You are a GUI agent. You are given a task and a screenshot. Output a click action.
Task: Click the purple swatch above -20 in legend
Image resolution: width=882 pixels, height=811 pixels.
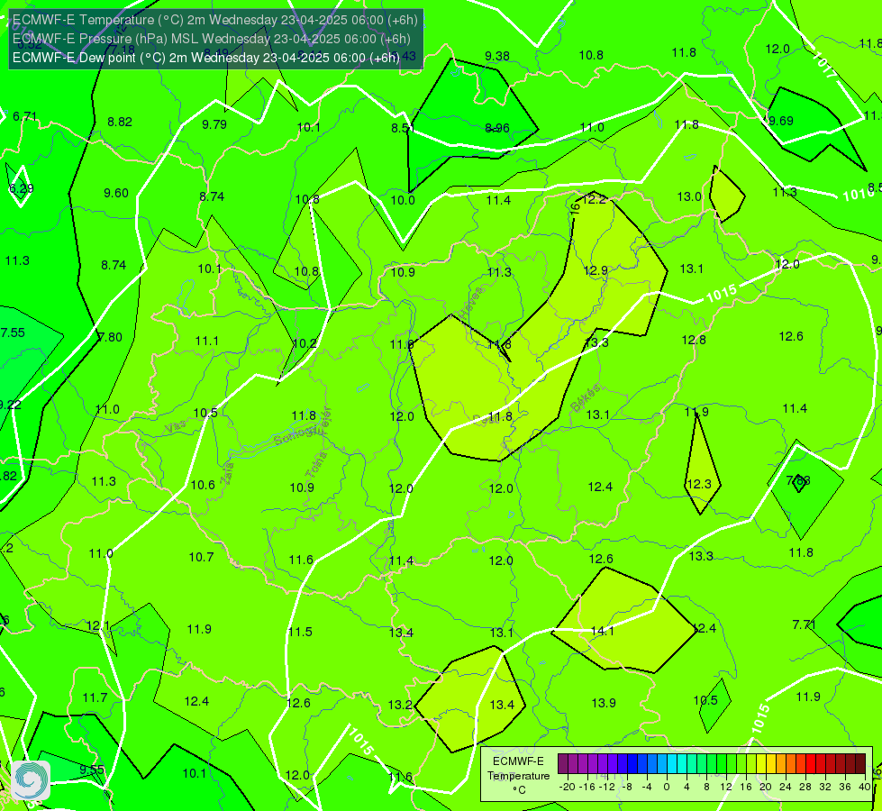[563, 764]
